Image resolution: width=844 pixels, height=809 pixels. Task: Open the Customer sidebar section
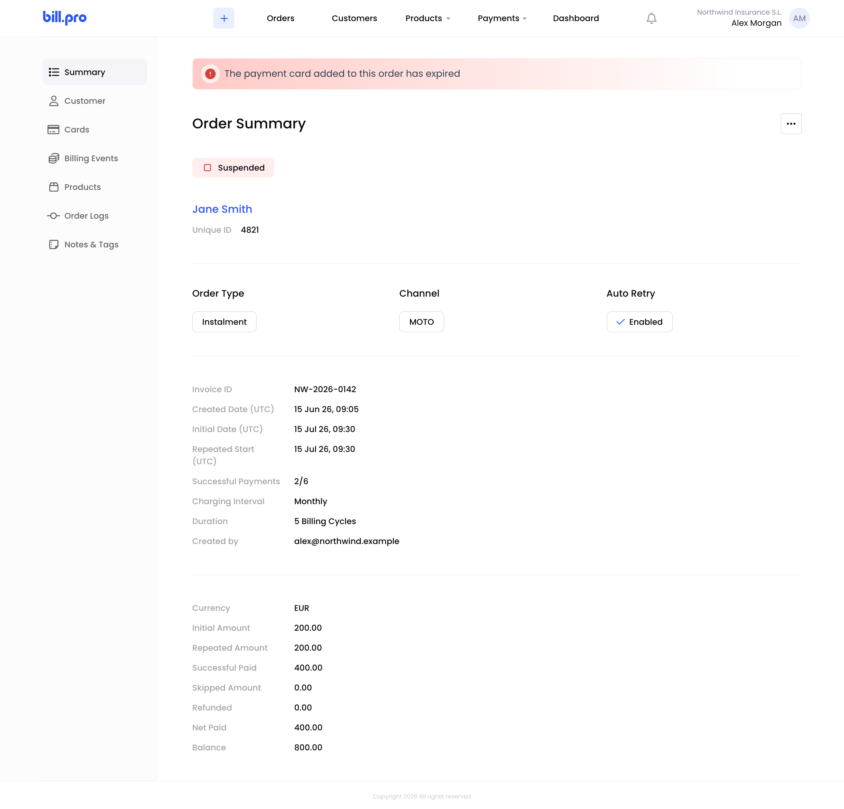tap(95, 101)
